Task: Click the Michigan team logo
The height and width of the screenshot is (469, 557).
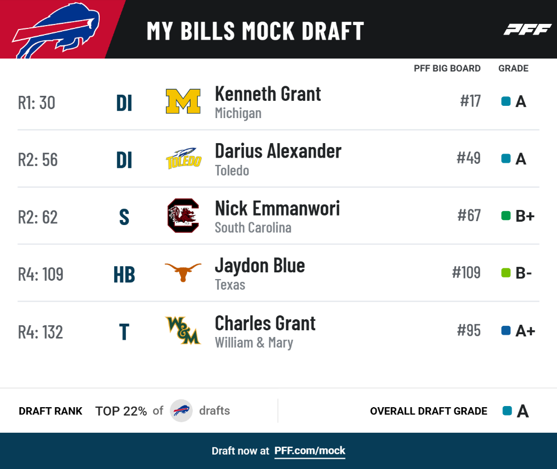Action: 183,101
